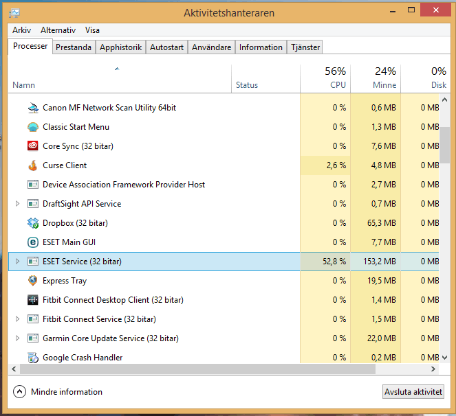The image size is (456, 416).
Task: Sort by the Disk column header
Action: 426,79
